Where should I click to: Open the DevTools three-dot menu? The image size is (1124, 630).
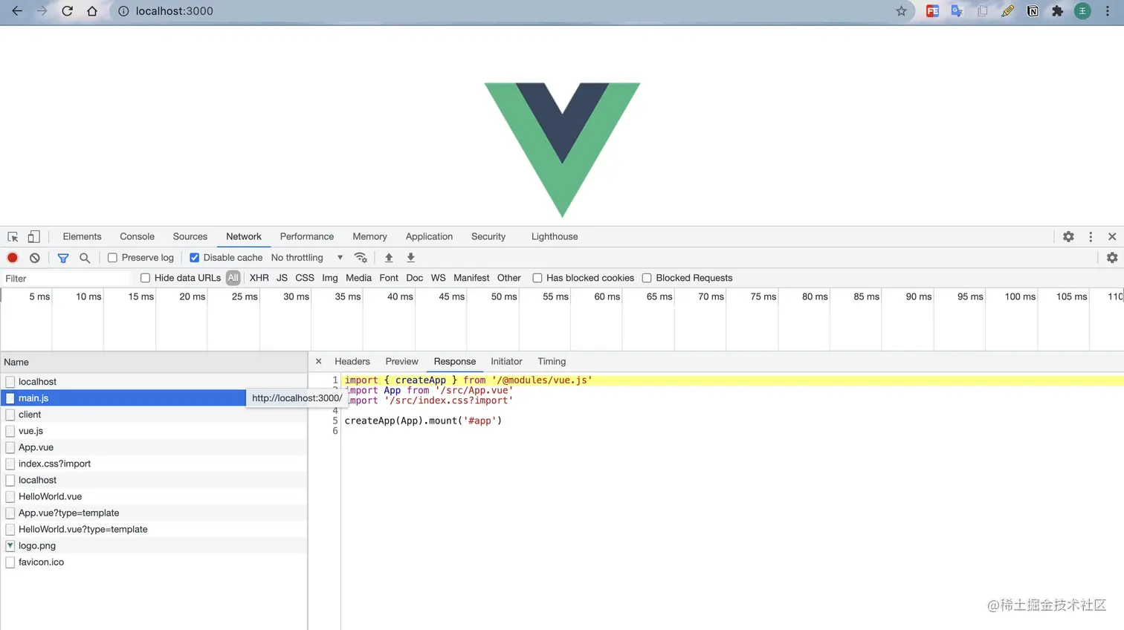1091,236
